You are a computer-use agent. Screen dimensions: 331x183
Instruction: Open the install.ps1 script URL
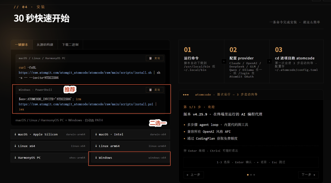point(86,104)
